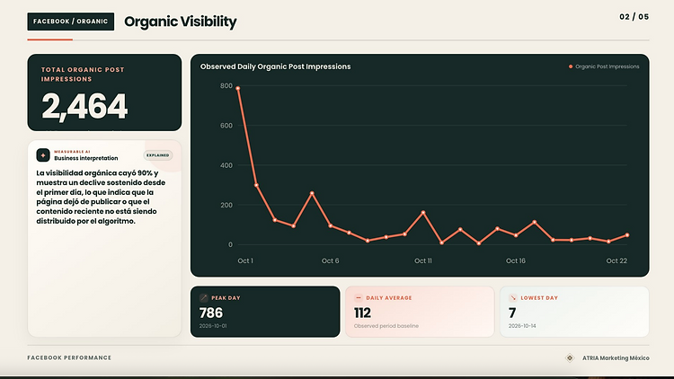Screen dimensions: 674x379
Task: Click the 112 daily average value
Action: click(x=362, y=313)
